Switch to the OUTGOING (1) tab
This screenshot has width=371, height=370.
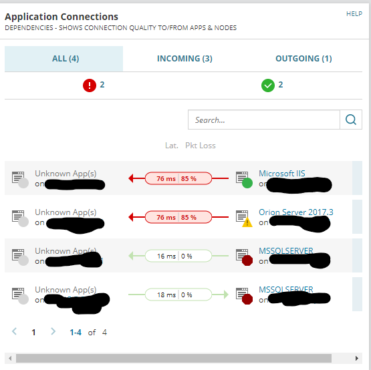[303, 59]
